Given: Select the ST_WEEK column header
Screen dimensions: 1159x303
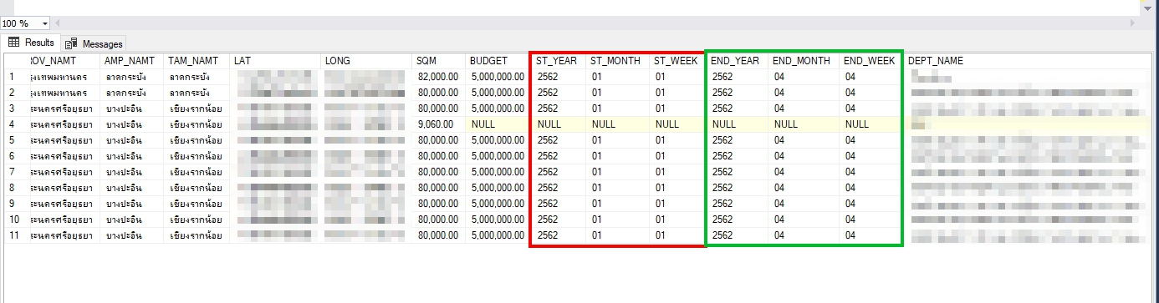Looking at the screenshot, I should tap(677, 61).
